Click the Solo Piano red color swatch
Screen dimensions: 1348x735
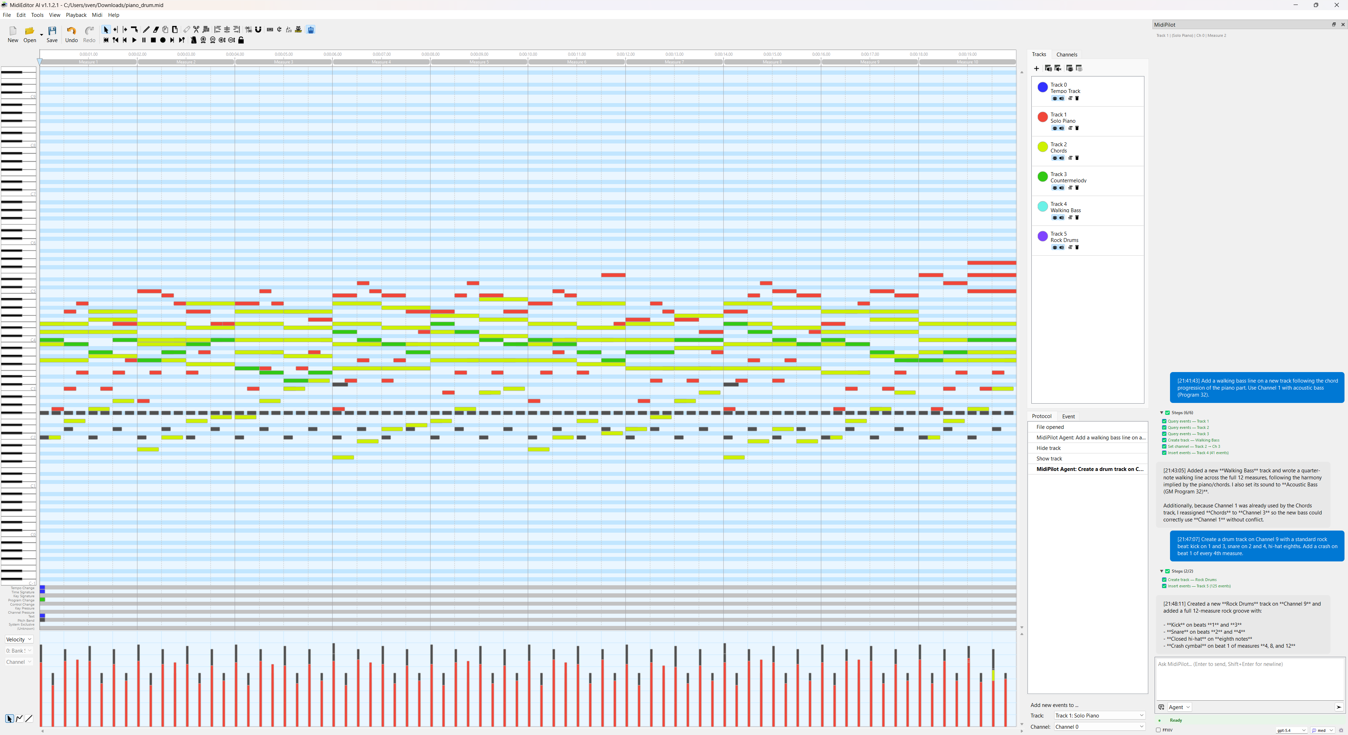click(1042, 117)
